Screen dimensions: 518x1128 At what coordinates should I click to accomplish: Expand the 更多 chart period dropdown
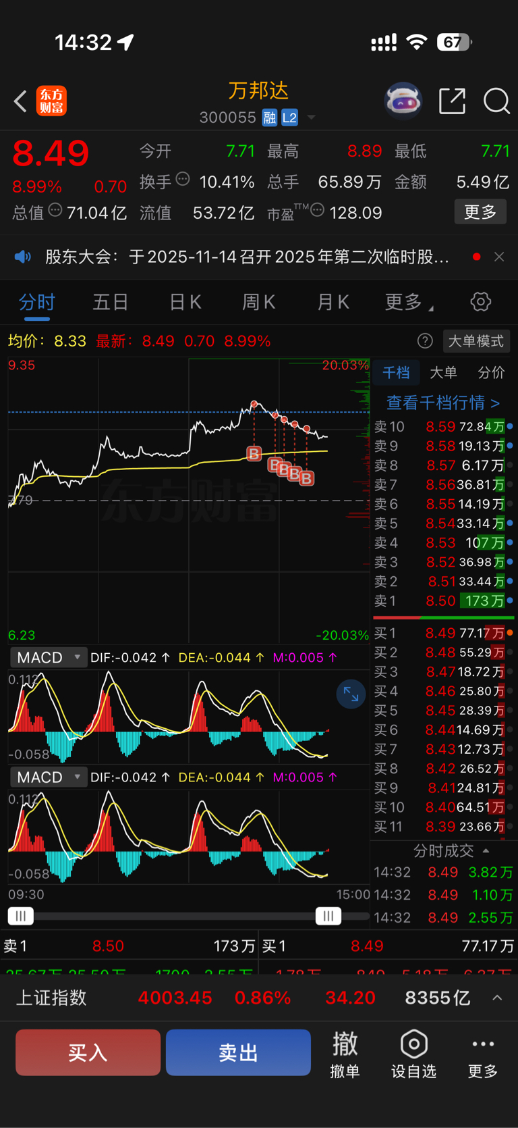tap(409, 302)
